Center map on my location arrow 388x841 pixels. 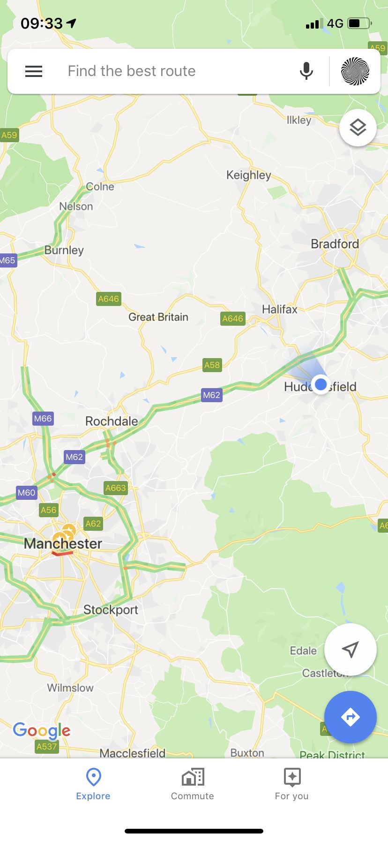351,650
